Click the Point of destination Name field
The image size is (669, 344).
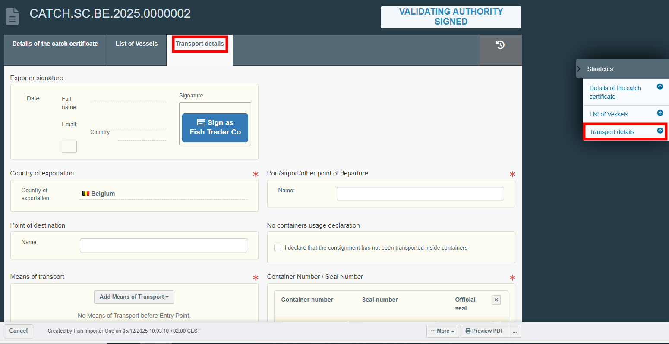point(163,245)
